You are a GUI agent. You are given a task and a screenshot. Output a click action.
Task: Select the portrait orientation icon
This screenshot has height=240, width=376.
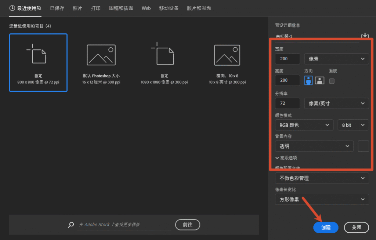308,80
